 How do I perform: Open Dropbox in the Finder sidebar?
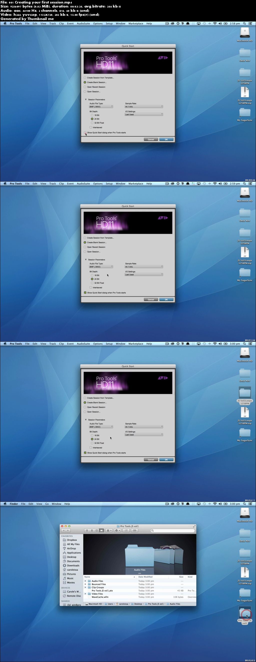pyautogui.click(x=71, y=540)
